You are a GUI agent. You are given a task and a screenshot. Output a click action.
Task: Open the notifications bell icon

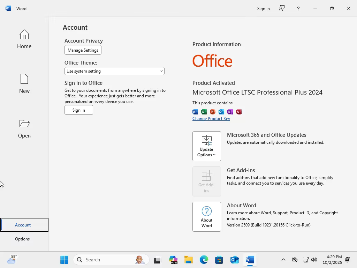coord(348,260)
